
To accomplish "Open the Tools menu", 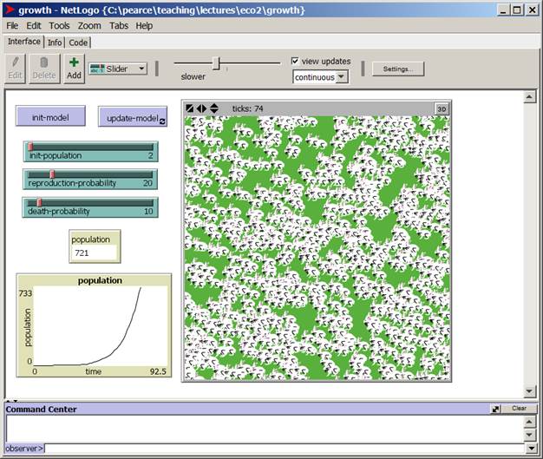I will coord(59,26).
